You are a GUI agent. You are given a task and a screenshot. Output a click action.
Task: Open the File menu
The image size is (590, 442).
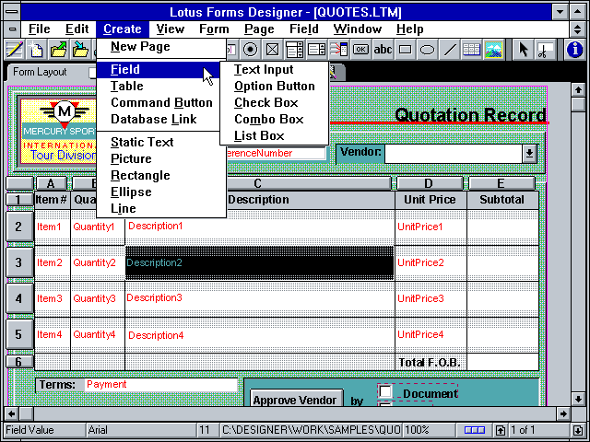point(39,29)
